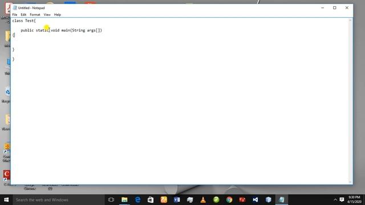365x205 pixels.
Task: Open Visual Studio Code from the taskbar
Action: tap(255, 200)
